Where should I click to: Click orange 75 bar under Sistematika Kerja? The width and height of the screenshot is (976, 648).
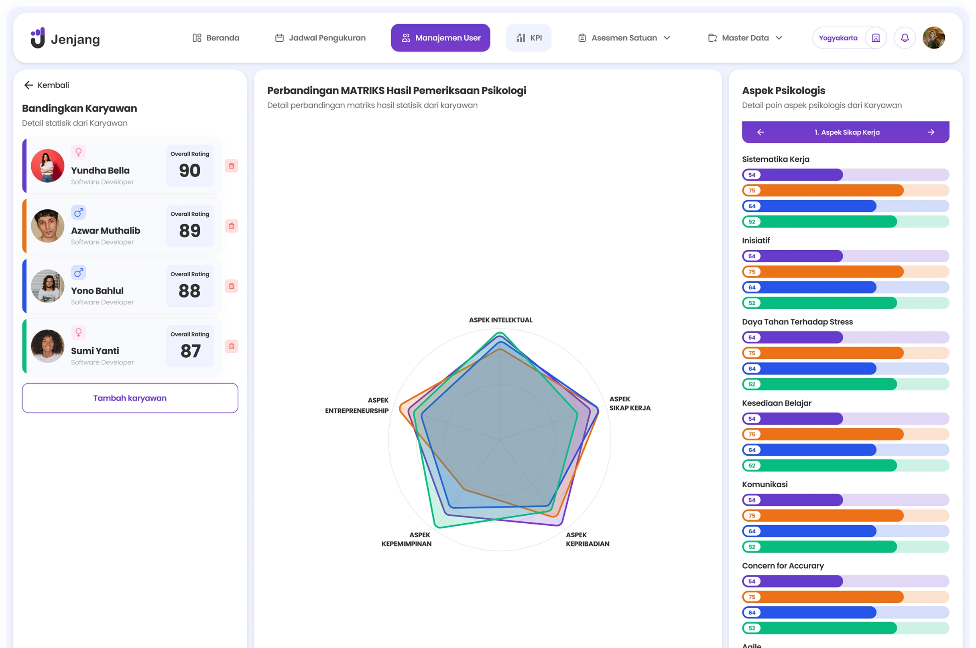click(823, 190)
